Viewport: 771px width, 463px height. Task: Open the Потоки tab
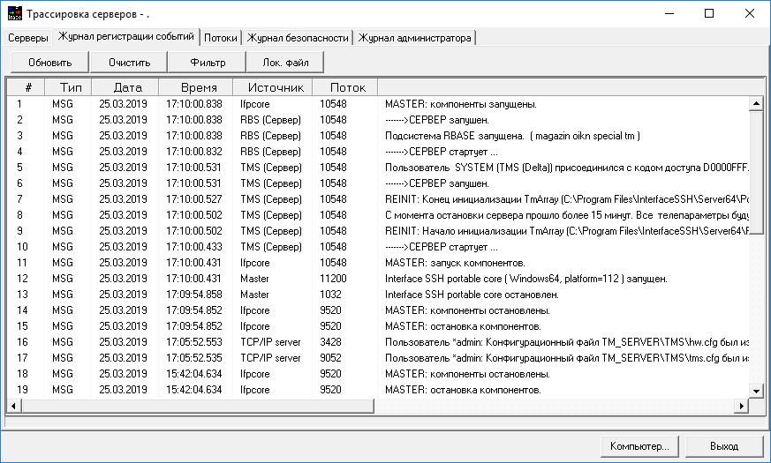[x=220, y=38]
